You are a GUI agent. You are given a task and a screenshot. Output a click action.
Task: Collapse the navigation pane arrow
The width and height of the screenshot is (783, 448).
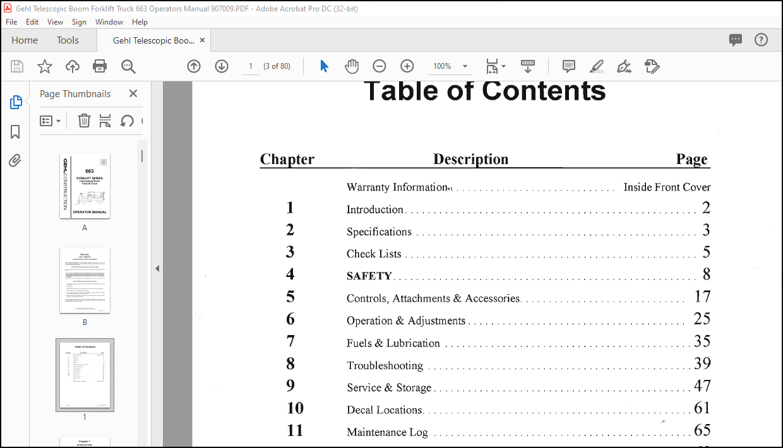157,268
